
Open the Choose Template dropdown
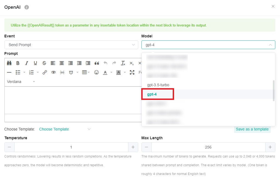65,129
